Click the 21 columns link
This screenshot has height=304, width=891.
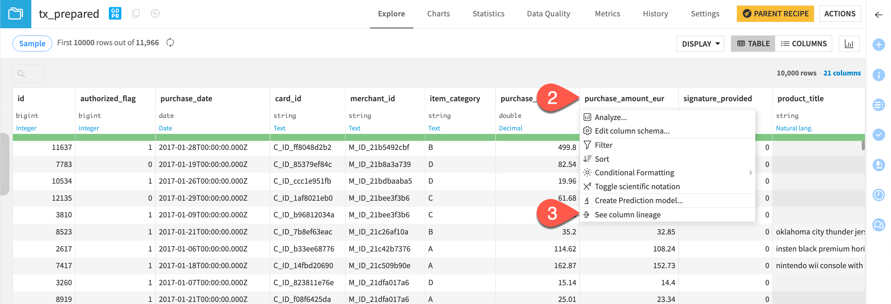click(842, 73)
